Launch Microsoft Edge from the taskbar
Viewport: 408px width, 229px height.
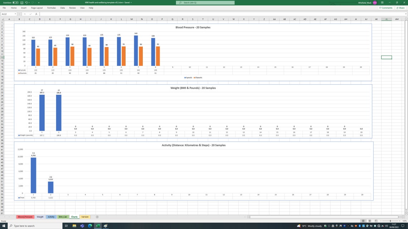click(x=89, y=226)
